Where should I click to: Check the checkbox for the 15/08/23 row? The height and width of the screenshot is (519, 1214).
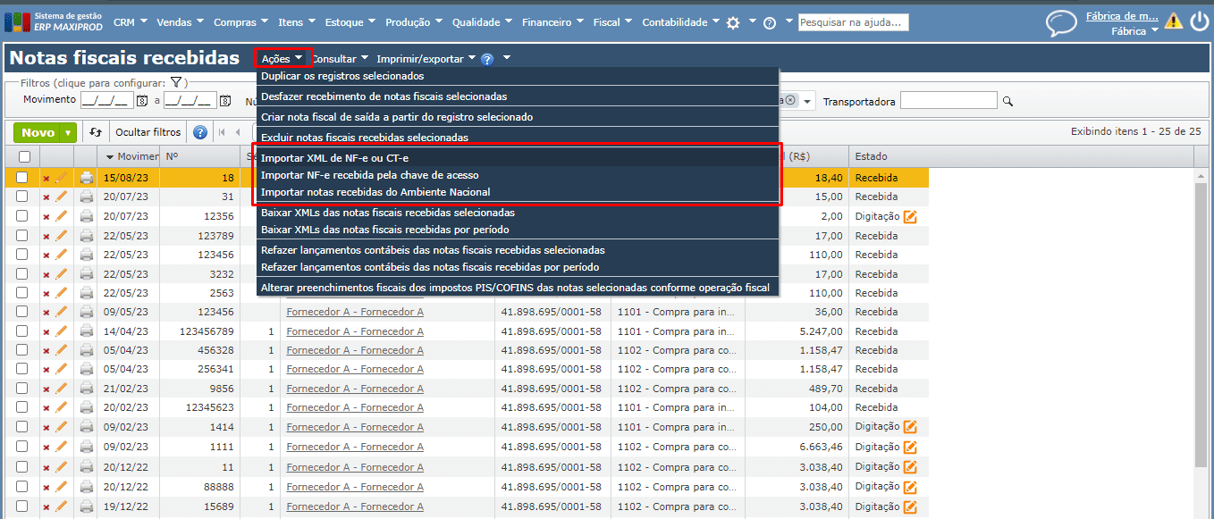tap(22, 178)
